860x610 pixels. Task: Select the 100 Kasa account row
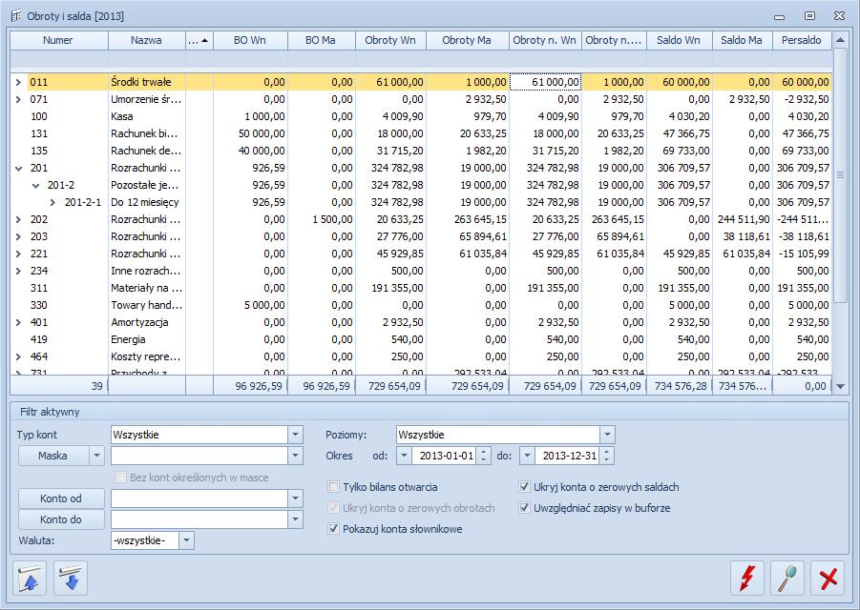(421, 116)
